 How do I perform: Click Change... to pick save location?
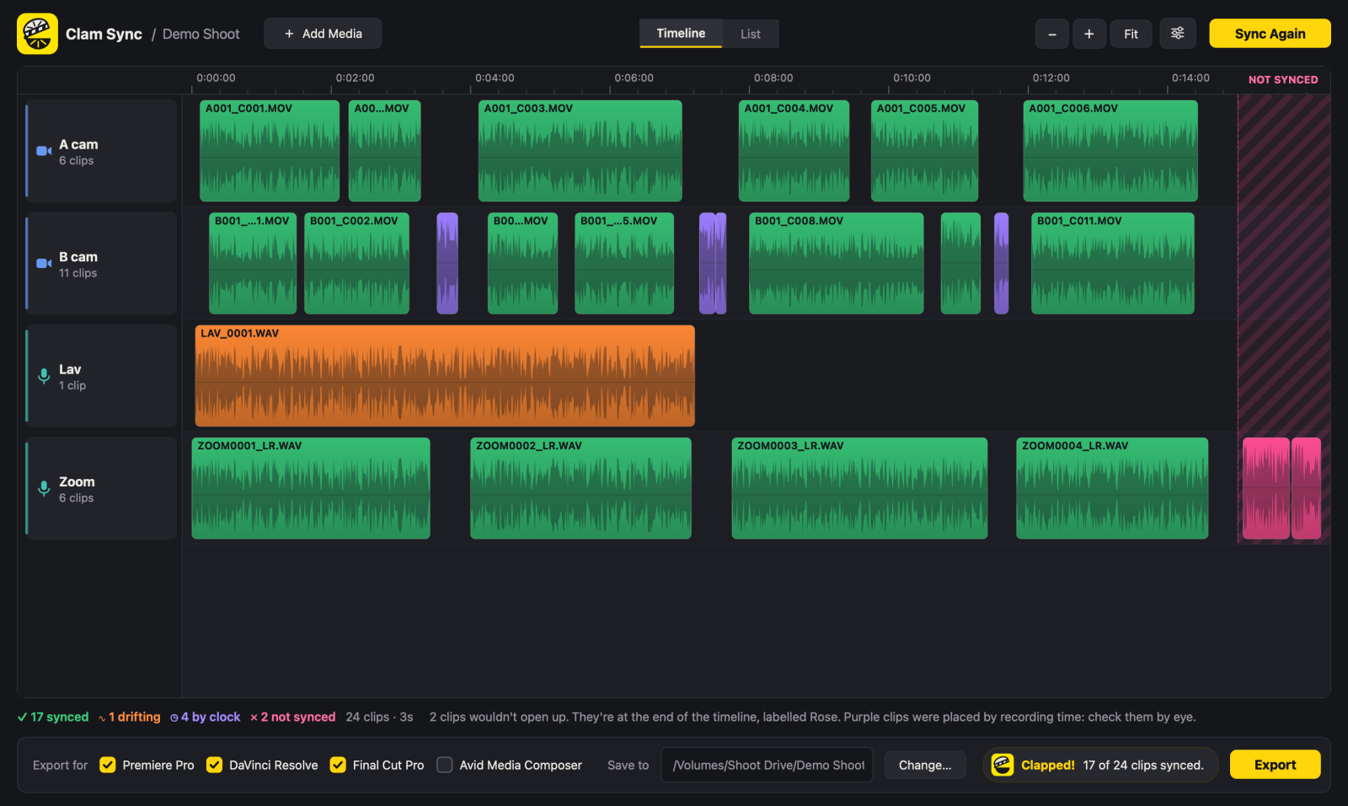click(x=925, y=765)
